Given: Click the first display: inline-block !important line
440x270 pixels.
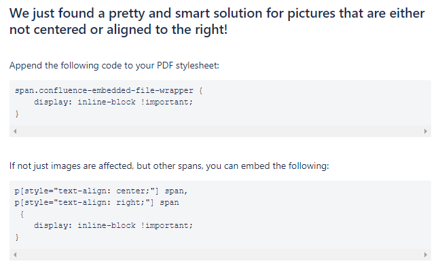Looking at the screenshot, I should tap(113, 102).
